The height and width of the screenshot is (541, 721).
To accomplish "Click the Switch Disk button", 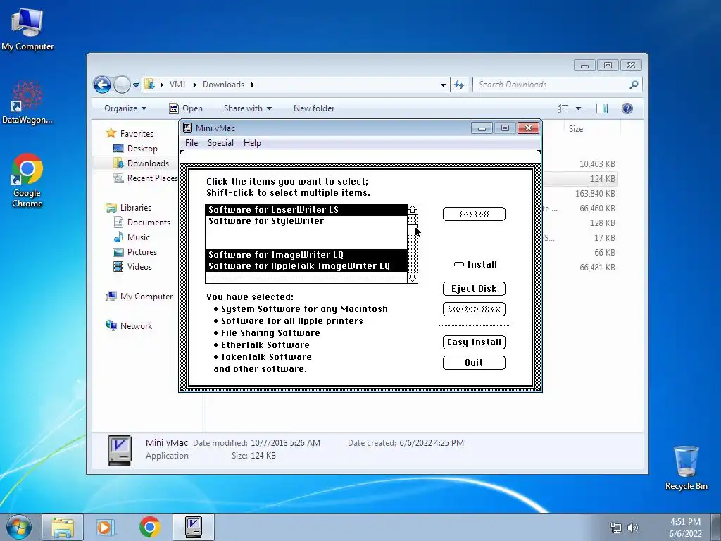I will tap(474, 309).
